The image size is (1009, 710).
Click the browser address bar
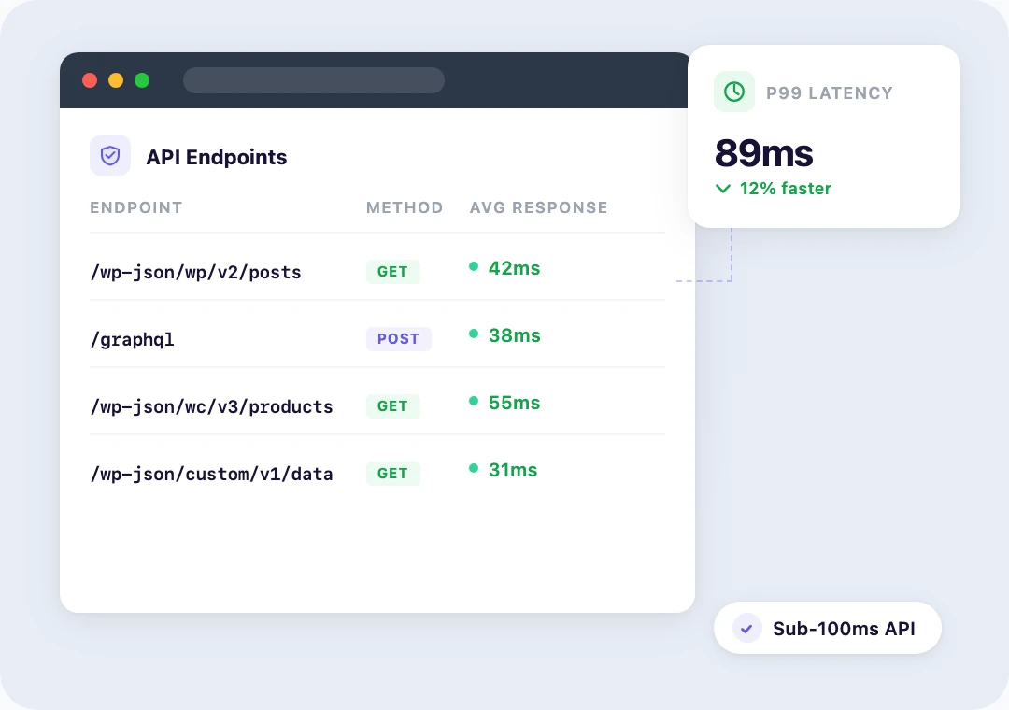tap(314, 80)
